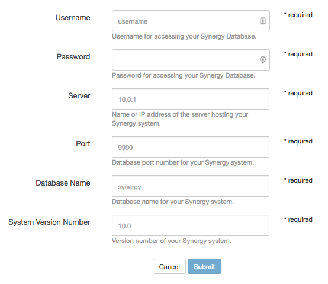Click the required note beside Database Name

pos(298,180)
